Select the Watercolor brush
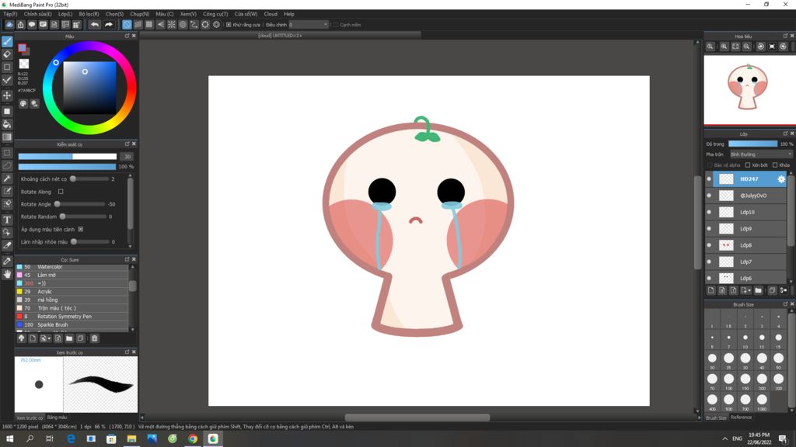Screen dimensions: 796x447 click(x=72, y=267)
